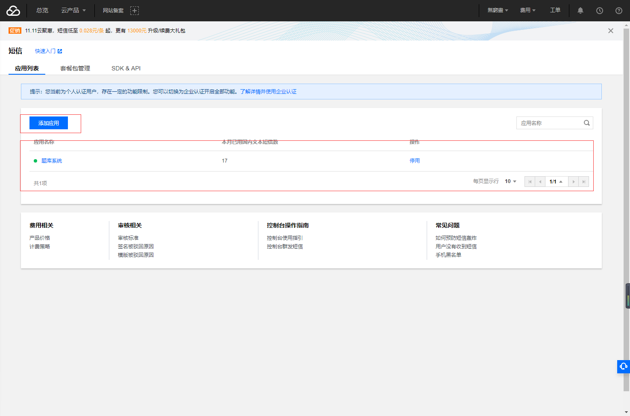Click the 17 messages used value

click(225, 161)
